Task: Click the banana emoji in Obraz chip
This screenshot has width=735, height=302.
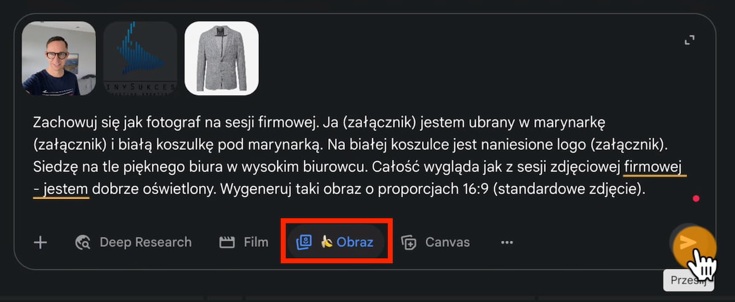Action: [327, 243]
